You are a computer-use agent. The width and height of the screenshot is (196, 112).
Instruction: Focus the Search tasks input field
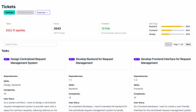coord(30,44)
